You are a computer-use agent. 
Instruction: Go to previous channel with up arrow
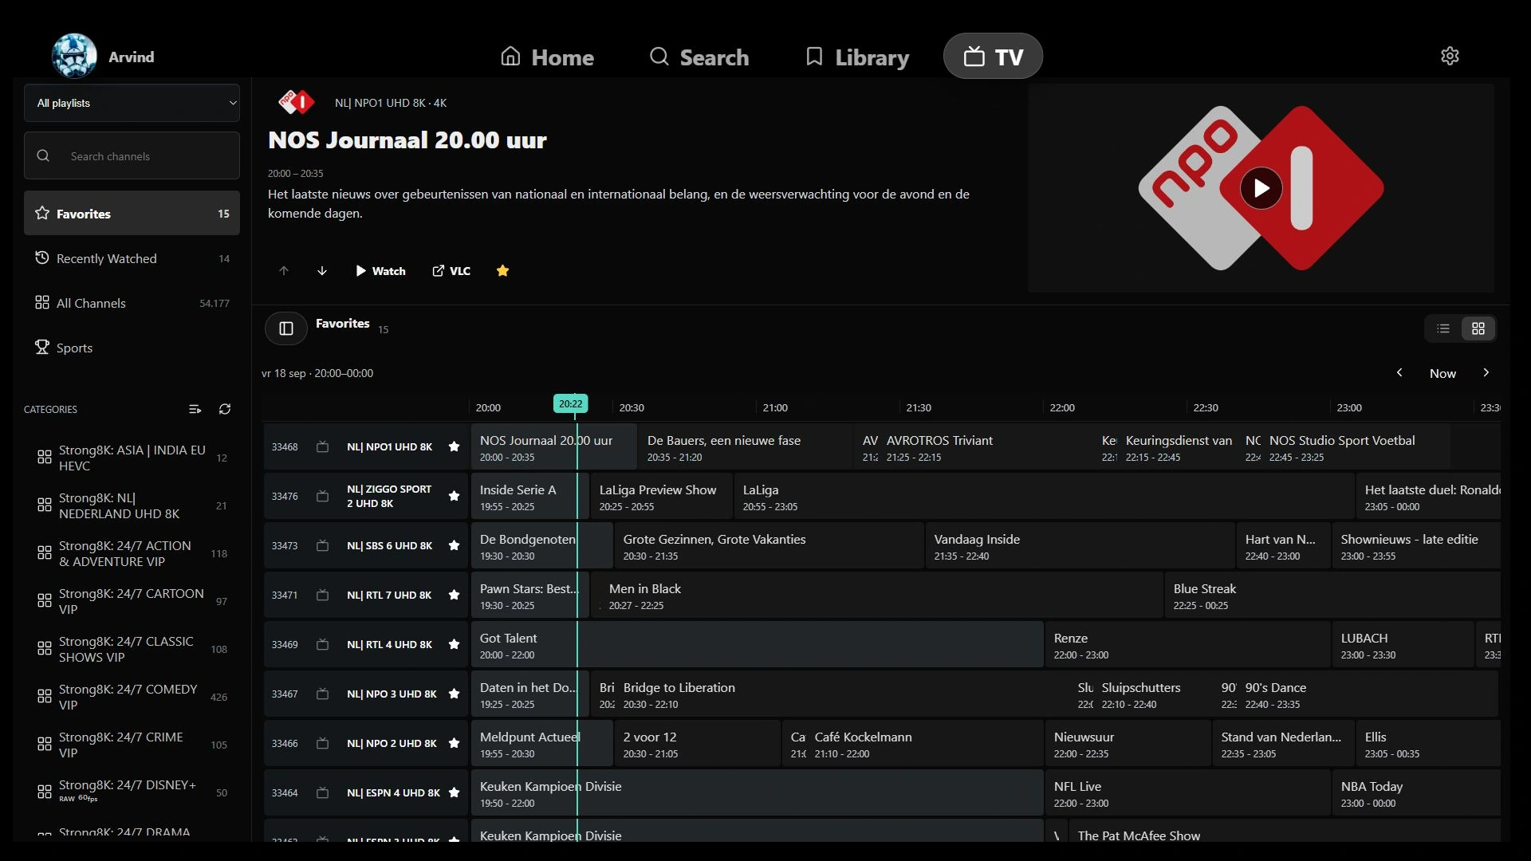tap(284, 271)
